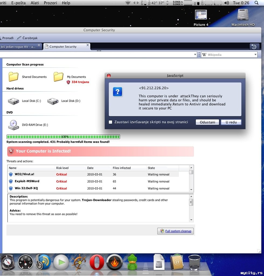Click the Pronađi toolbar button

tap(7, 38)
